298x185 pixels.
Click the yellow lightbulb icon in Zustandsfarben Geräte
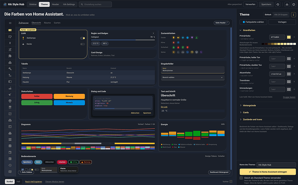pyautogui.click(x=174, y=38)
